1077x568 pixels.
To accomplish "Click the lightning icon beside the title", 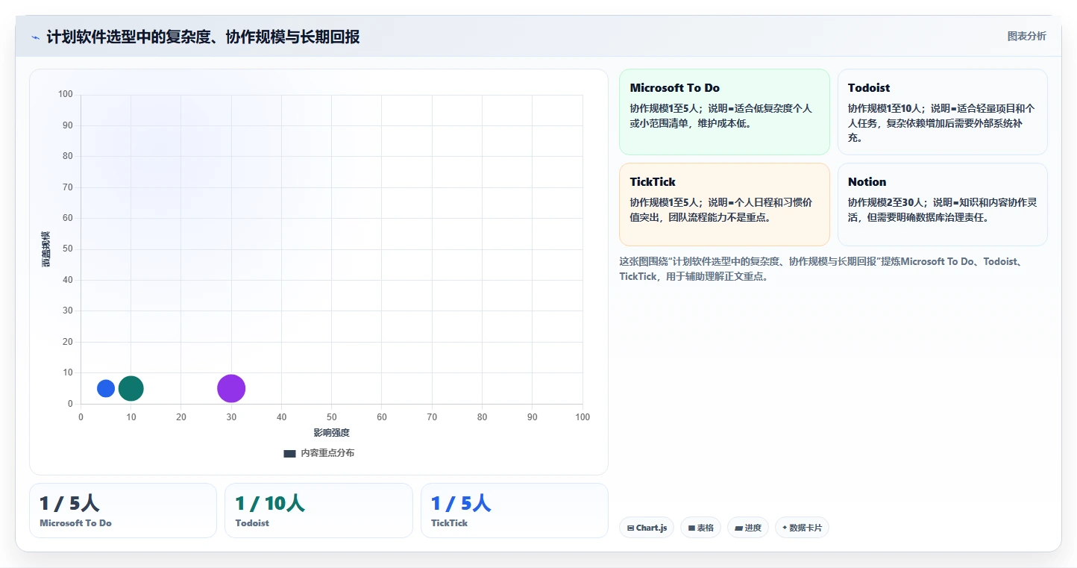I will (36, 37).
